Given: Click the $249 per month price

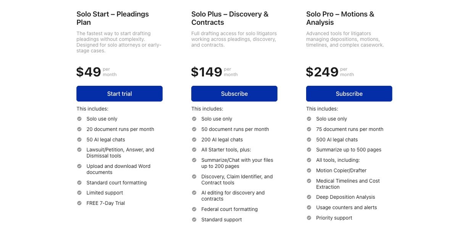Looking at the screenshot, I should coord(330,72).
